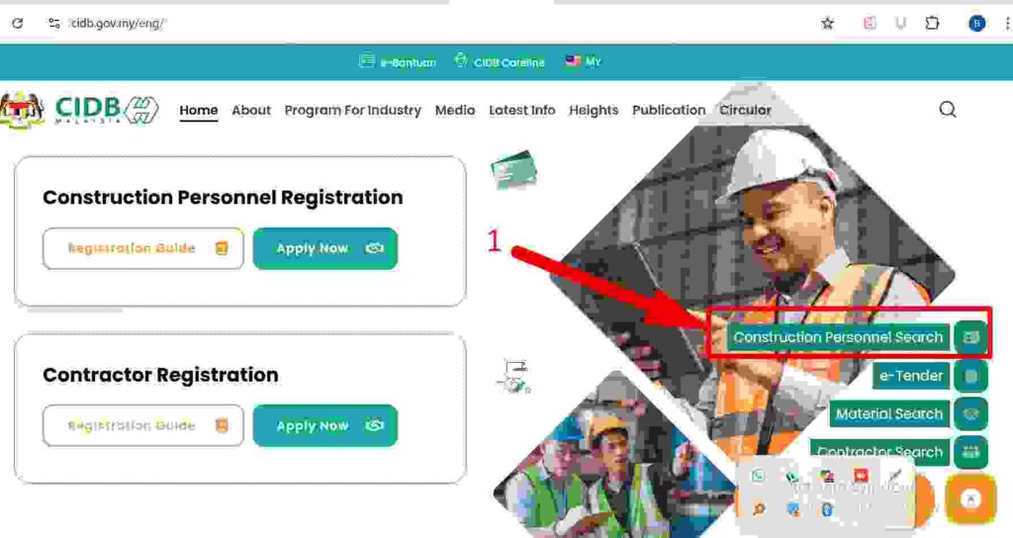Close the orange chat widget button
Image resolution: width=1013 pixels, height=538 pixels.
coord(970,498)
